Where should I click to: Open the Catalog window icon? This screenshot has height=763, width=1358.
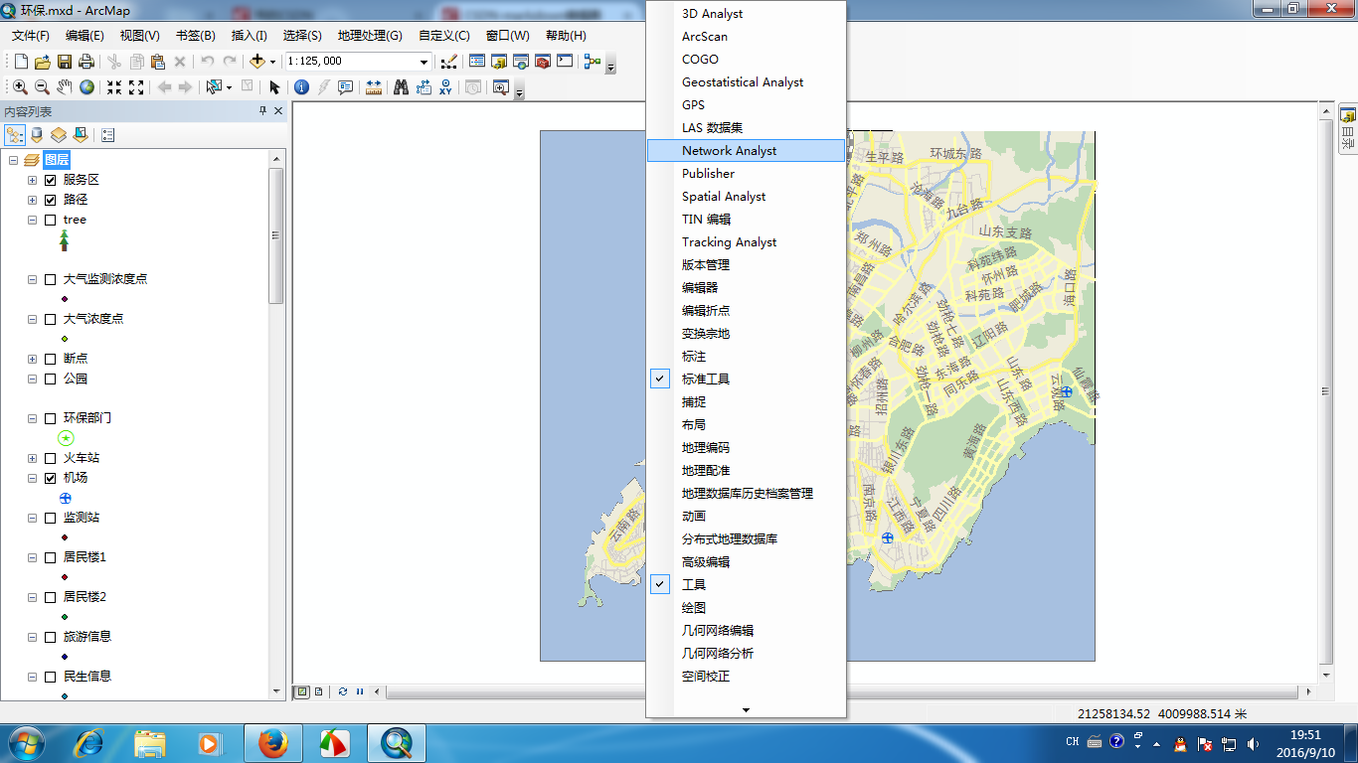coord(499,62)
